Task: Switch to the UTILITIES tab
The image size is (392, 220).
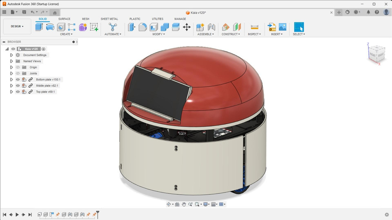Action: (158, 19)
